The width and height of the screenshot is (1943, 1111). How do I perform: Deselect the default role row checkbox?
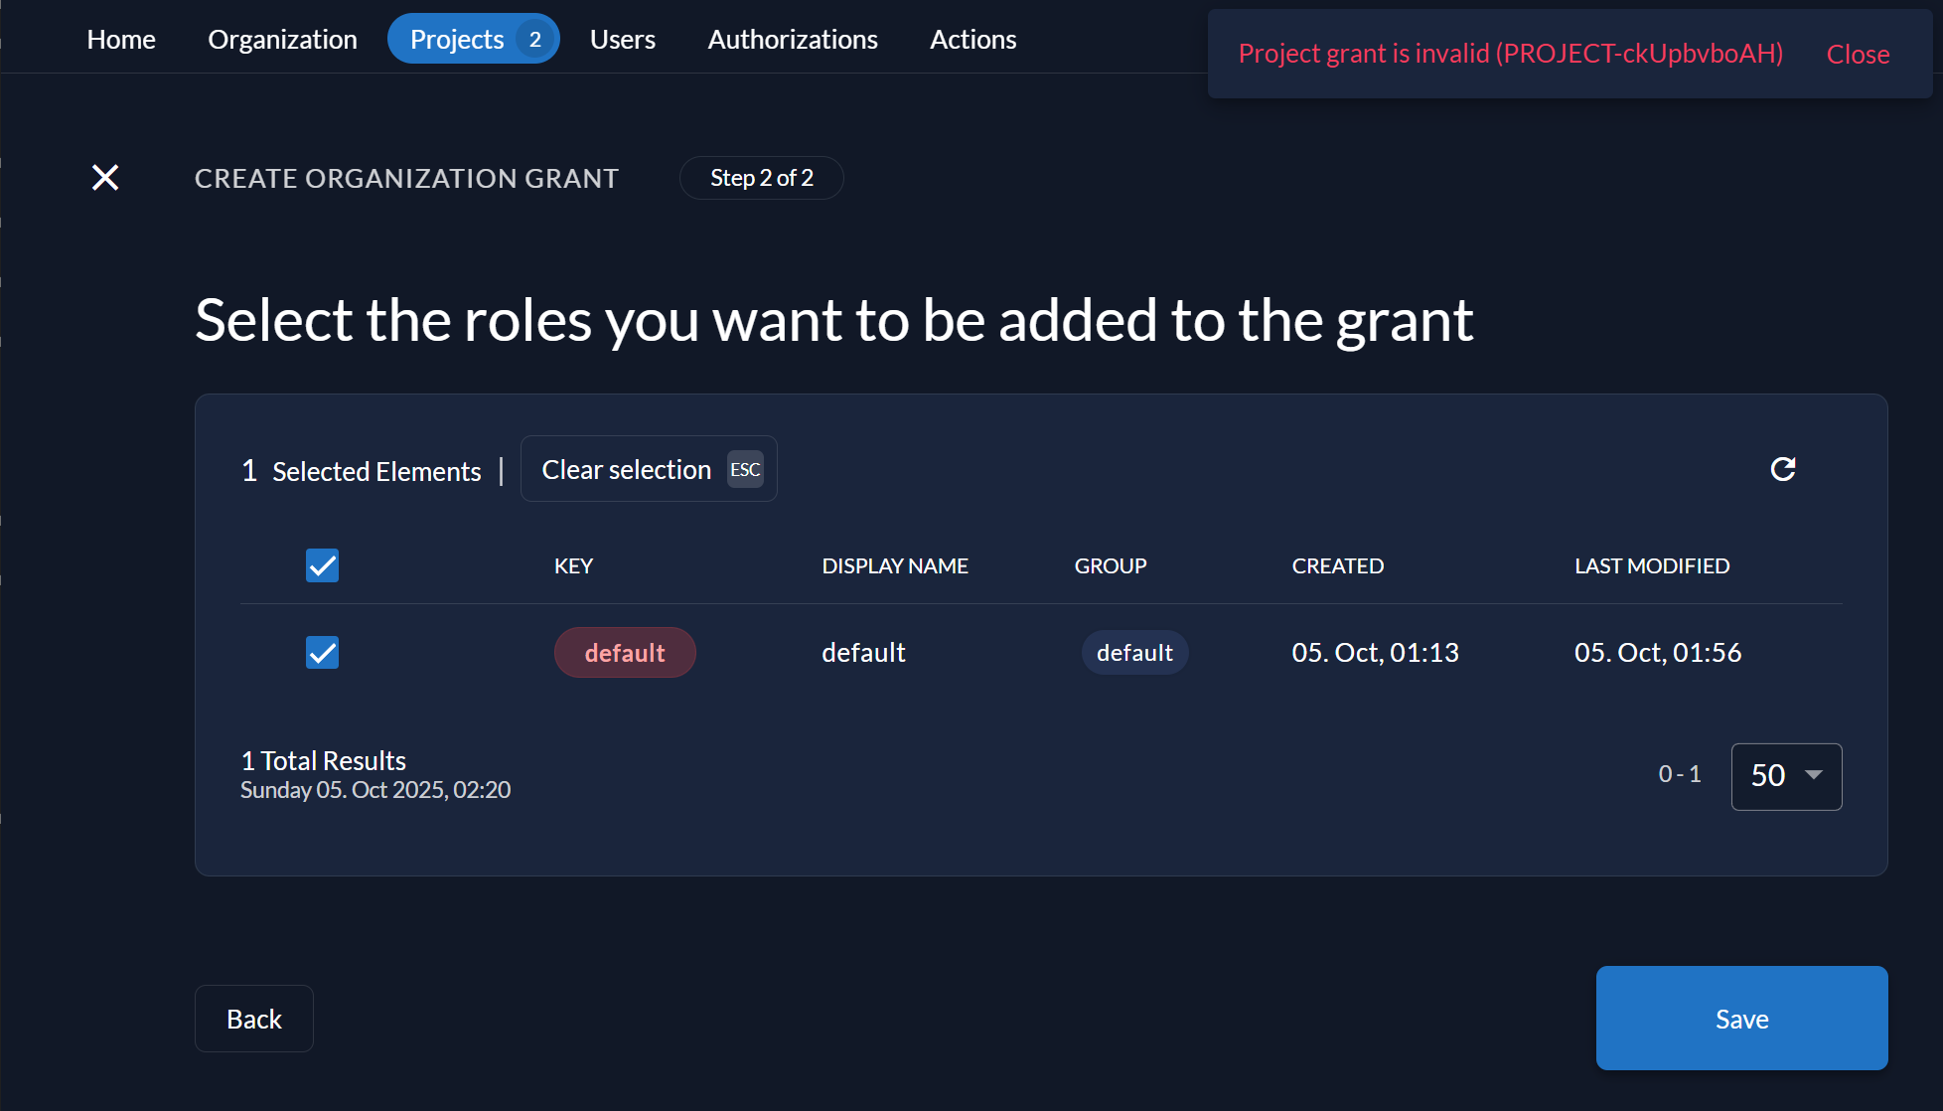pos(322,653)
